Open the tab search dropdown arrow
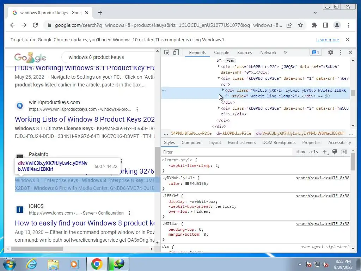 click(315, 13)
